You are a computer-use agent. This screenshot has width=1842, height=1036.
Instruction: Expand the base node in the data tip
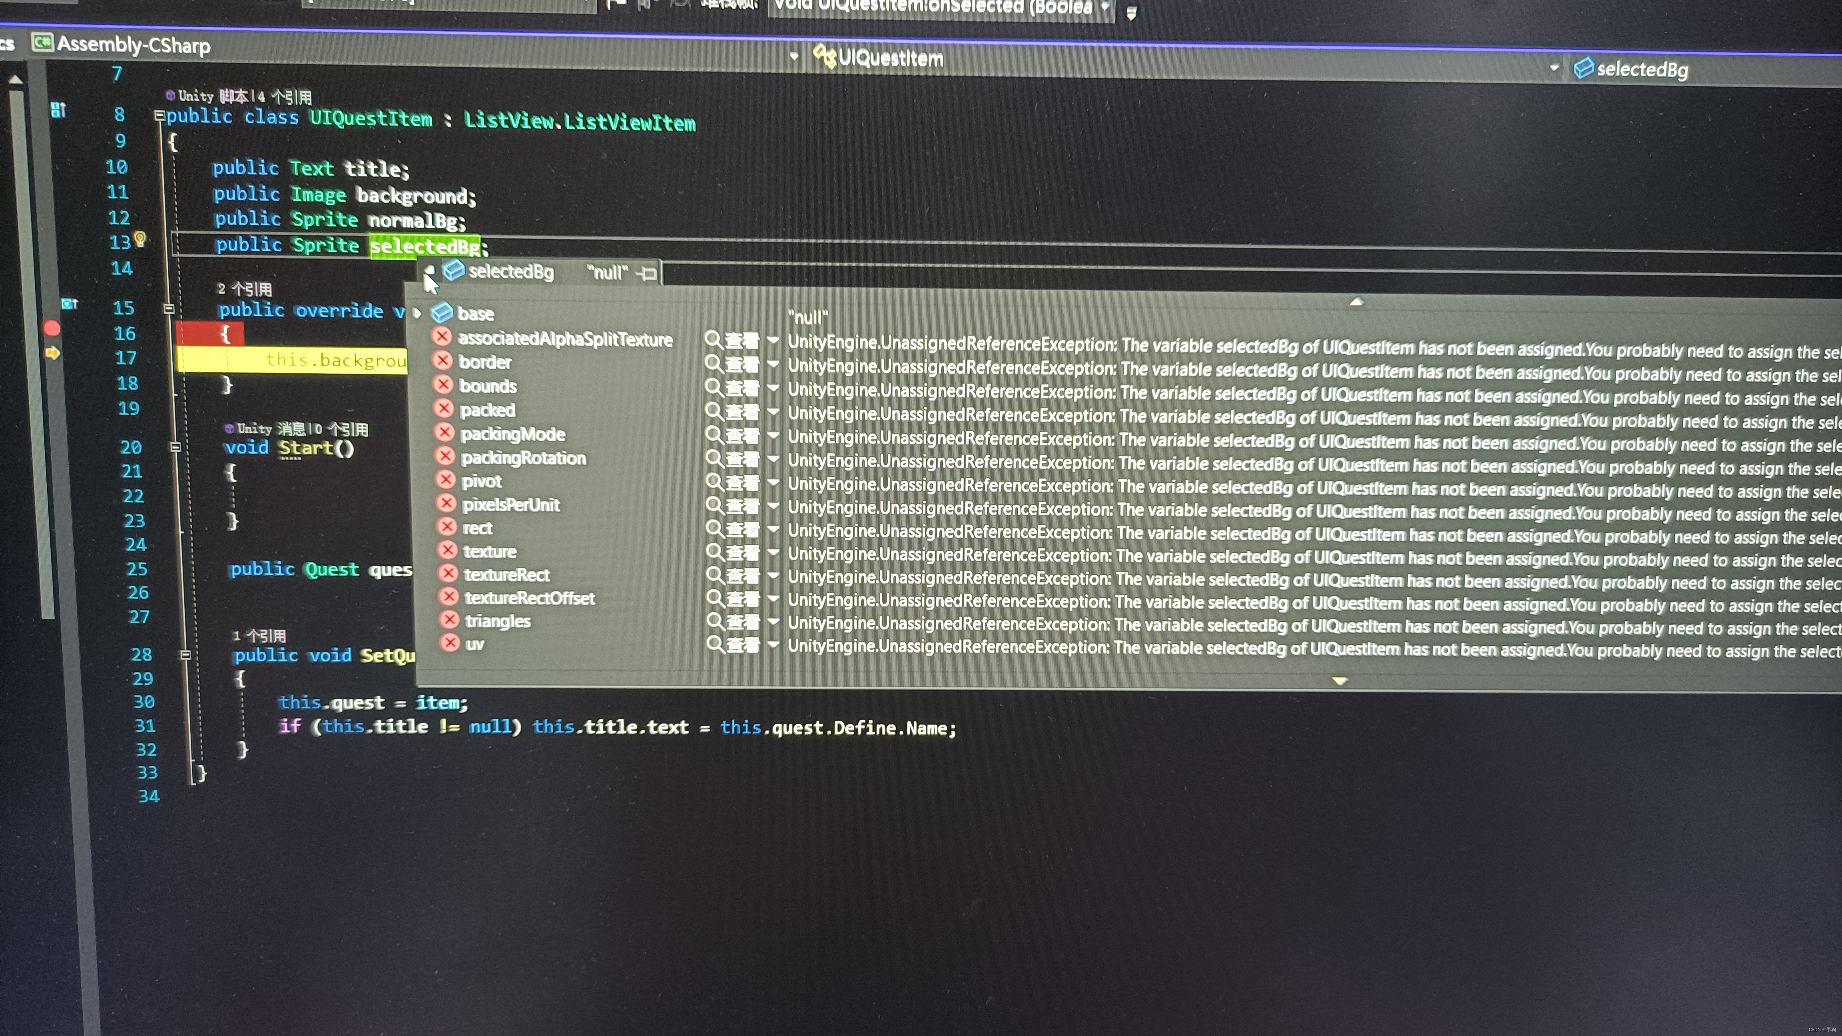(x=418, y=313)
